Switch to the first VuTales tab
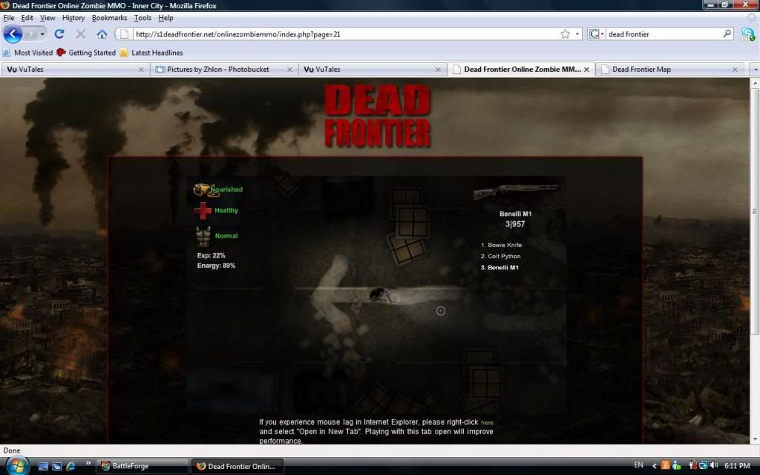This screenshot has width=760, height=475. [x=75, y=69]
